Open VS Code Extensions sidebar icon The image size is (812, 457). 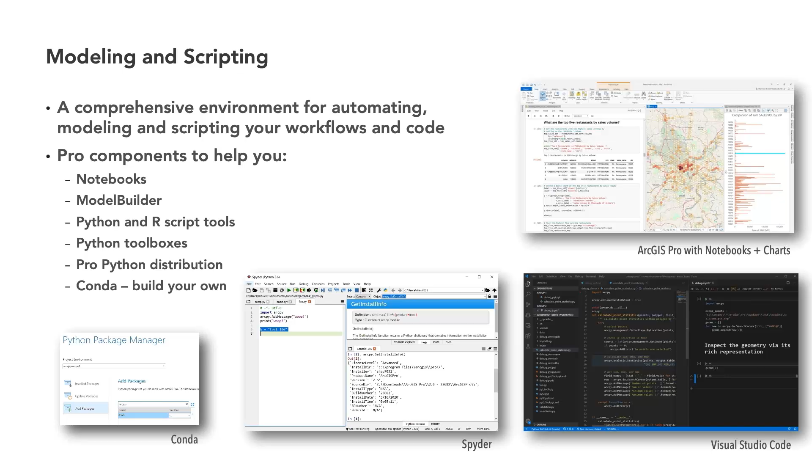click(528, 336)
